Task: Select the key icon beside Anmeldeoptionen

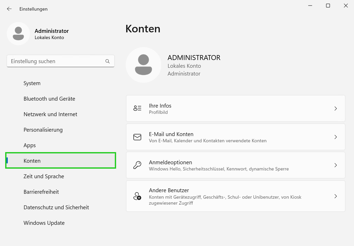Action: pyautogui.click(x=137, y=165)
